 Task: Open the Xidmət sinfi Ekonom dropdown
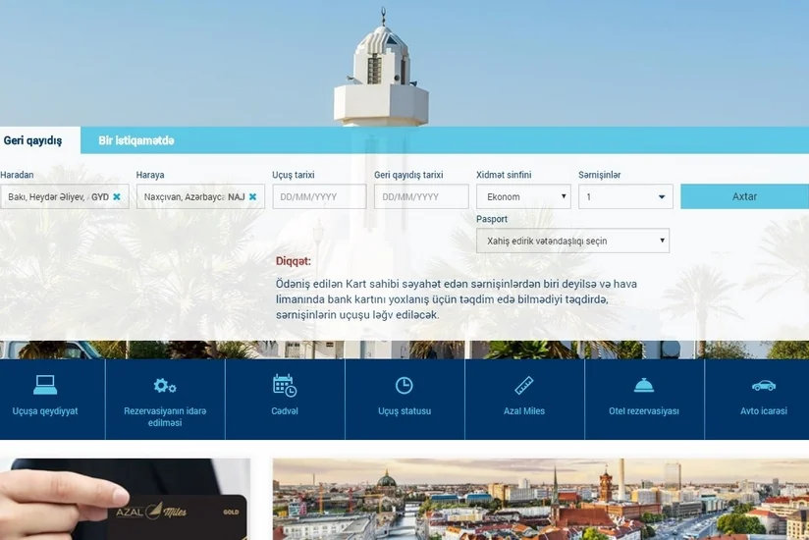523,196
